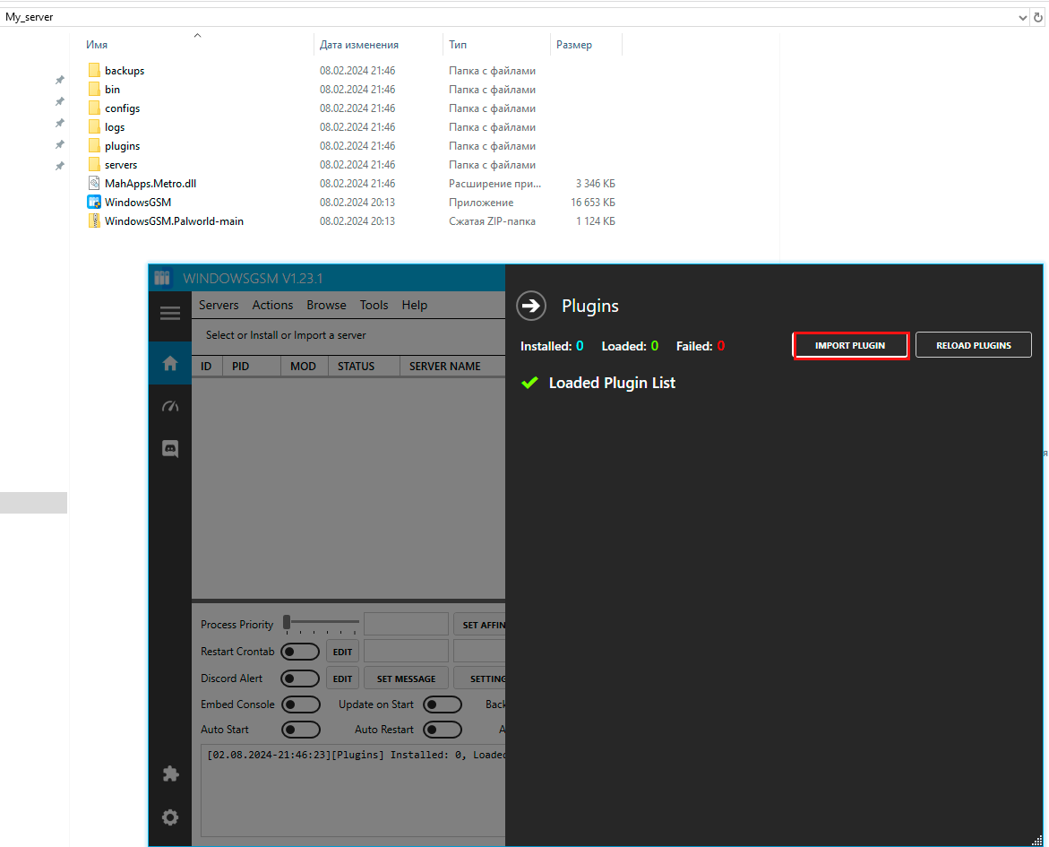Open the Help menu

(414, 305)
